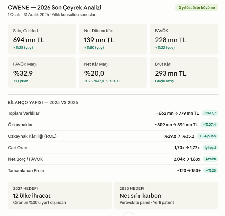Open the Satış Gelirleri card
This screenshot has width=225, height=216.
[42, 39]
